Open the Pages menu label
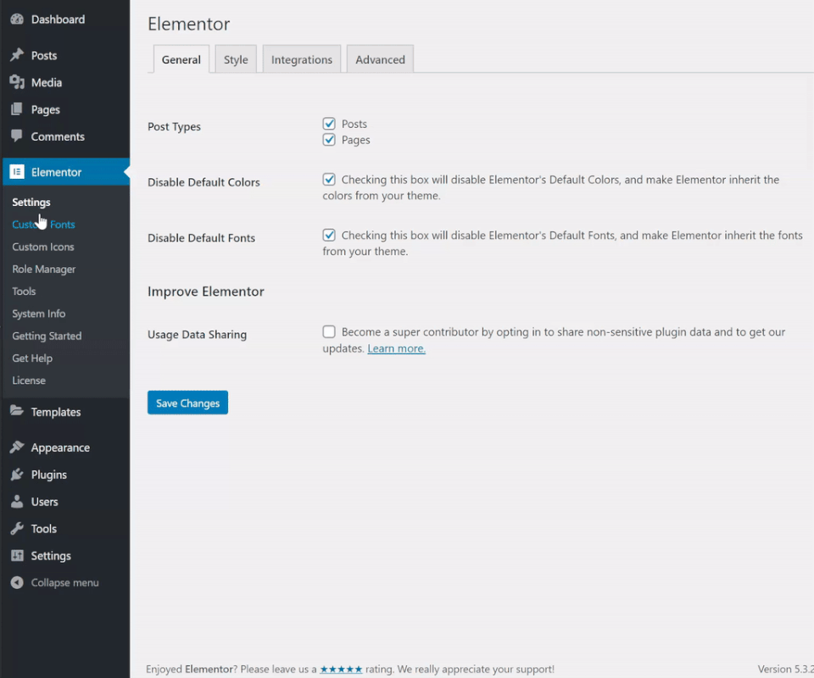 45,109
